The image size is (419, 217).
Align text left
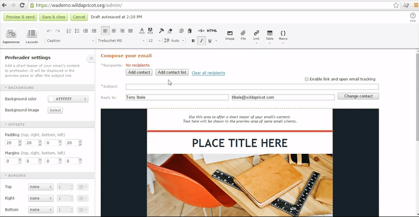coord(106,31)
